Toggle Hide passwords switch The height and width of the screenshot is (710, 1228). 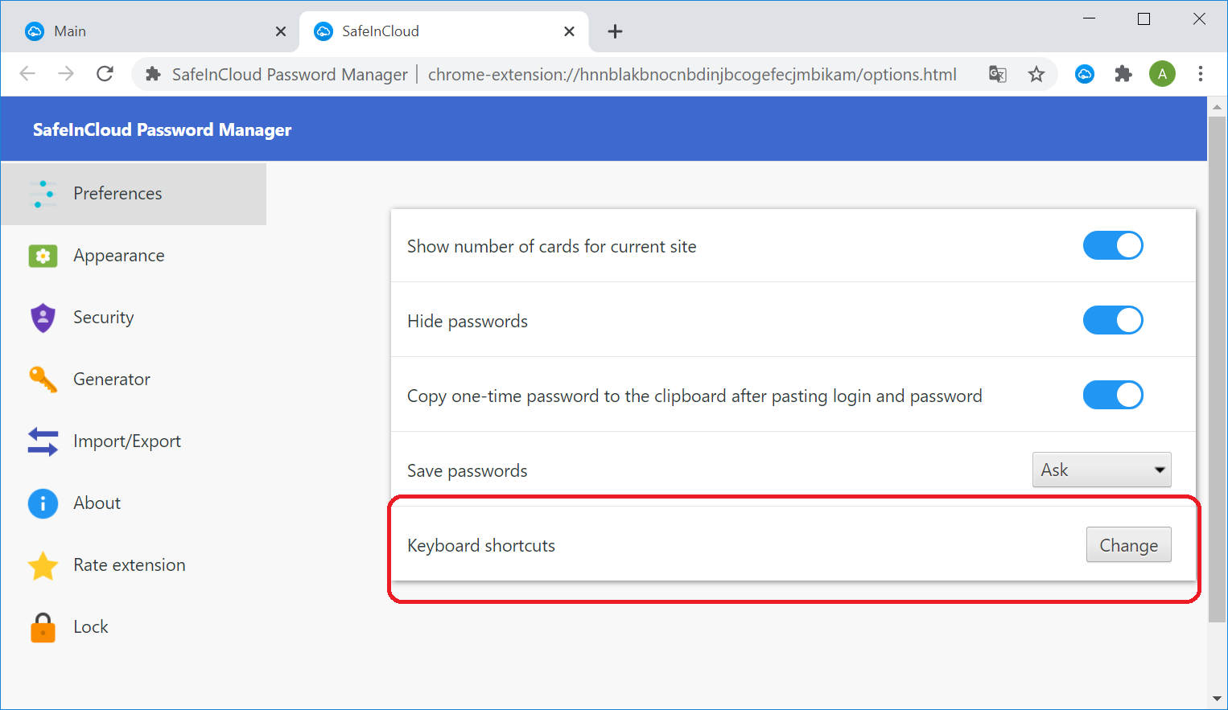point(1113,321)
